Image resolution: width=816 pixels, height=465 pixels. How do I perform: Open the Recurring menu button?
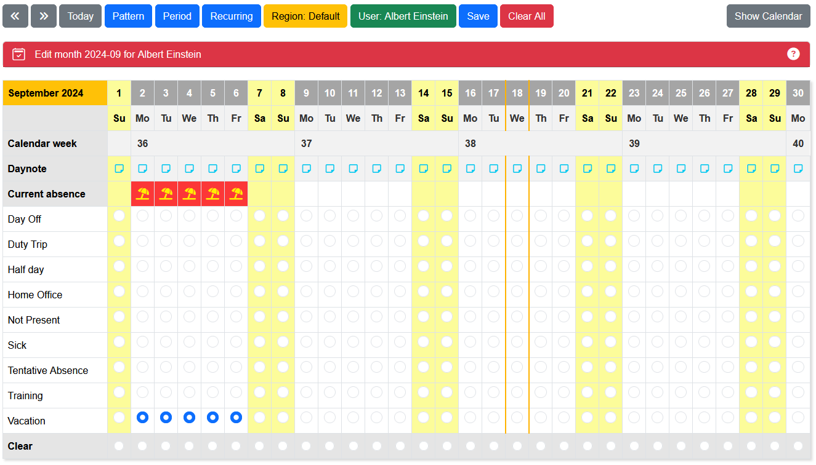[232, 17]
